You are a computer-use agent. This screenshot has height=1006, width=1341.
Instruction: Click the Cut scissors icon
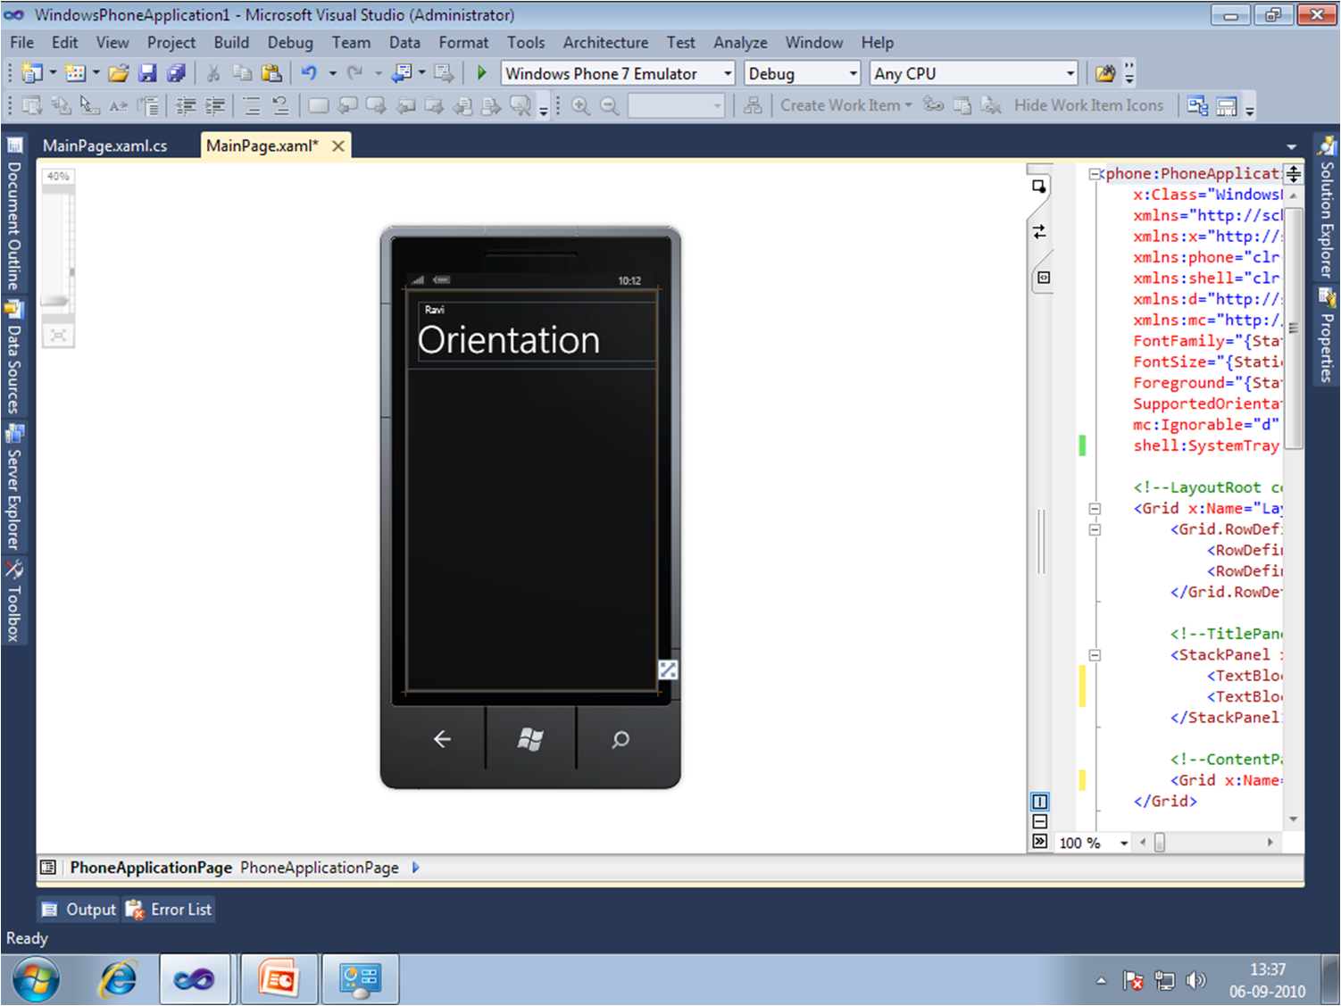213,73
